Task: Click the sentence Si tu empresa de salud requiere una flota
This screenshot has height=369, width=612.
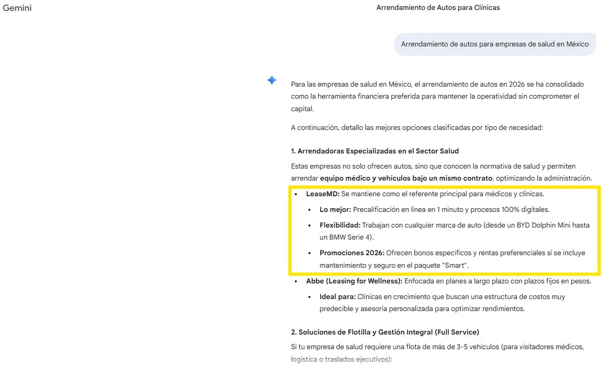Action: (x=437, y=353)
